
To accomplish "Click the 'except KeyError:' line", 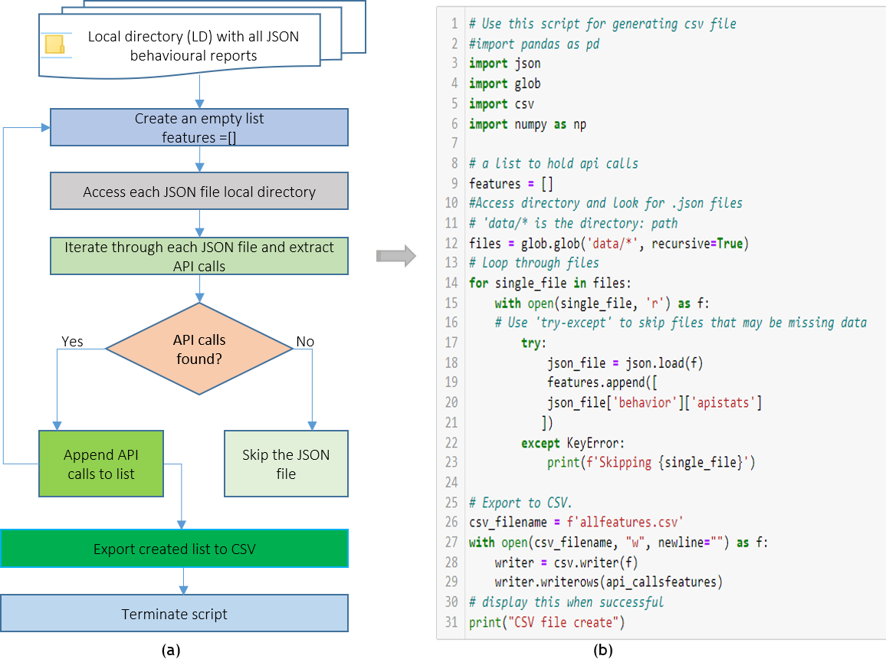I will 573,443.
